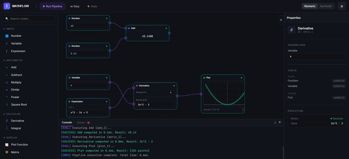Click the Mathflow sigma logo icon
This screenshot has width=349, height=159.
pyautogui.click(x=7, y=6)
